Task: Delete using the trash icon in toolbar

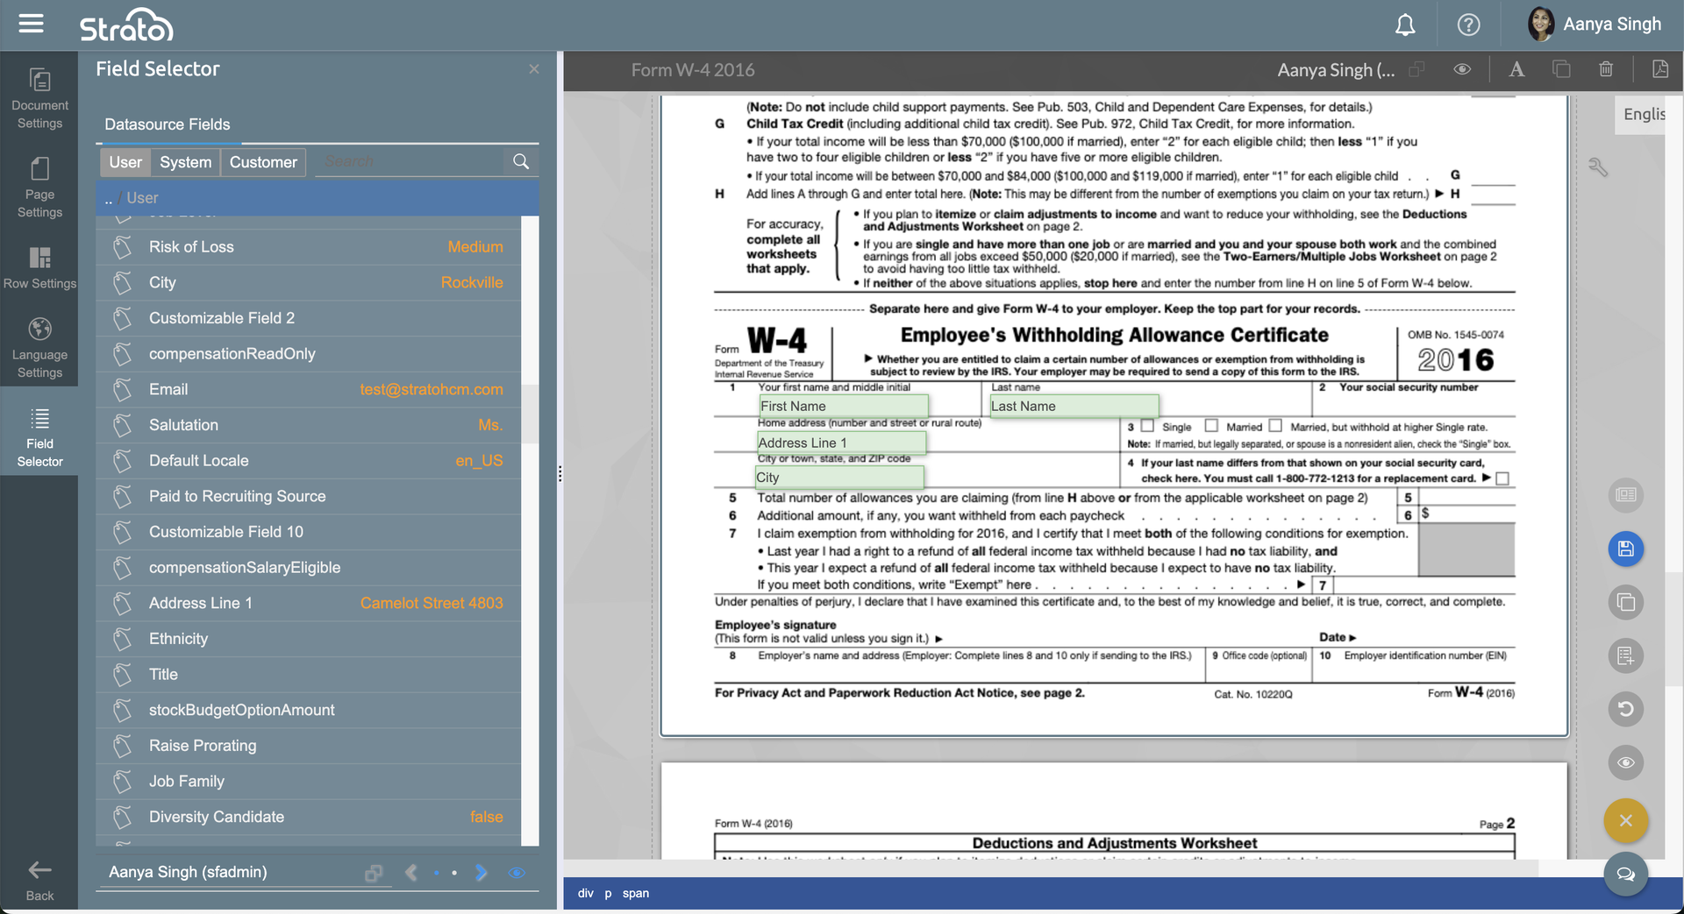Action: tap(1606, 69)
